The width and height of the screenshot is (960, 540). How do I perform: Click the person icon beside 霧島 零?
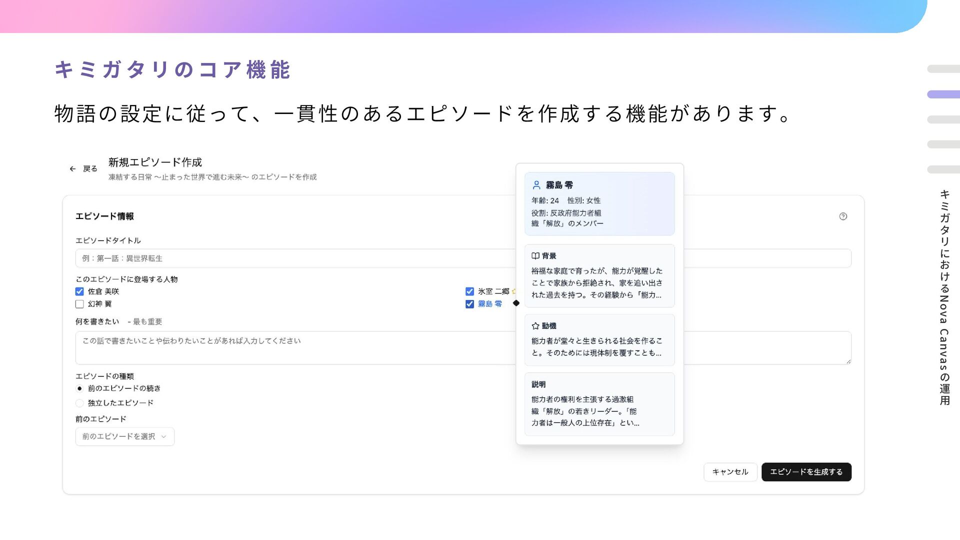pos(536,185)
